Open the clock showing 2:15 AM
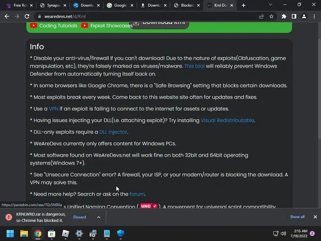Screen dimensions: 321x241 [299, 233]
